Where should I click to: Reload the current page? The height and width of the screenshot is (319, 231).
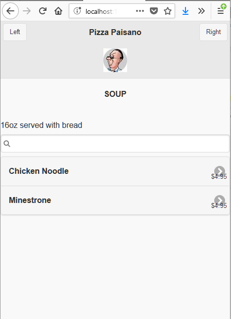tap(43, 11)
